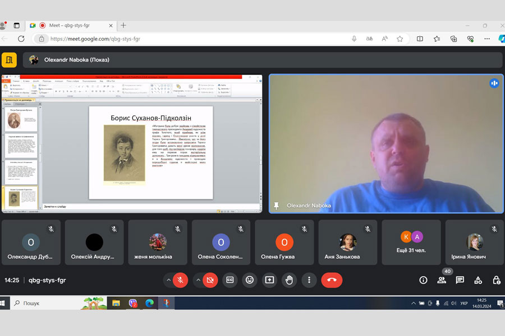The width and height of the screenshot is (505, 336).
Task: Open the emoji reactions button
Action: point(250,280)
